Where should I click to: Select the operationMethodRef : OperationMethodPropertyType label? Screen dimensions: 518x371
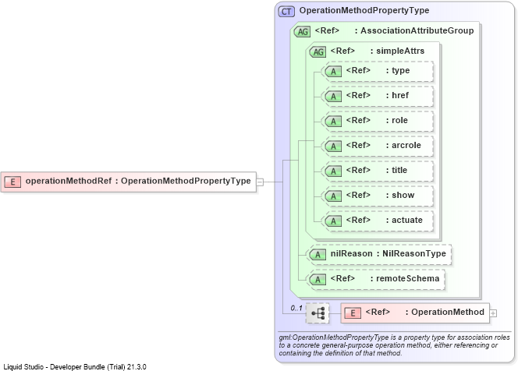click(138, 181)
